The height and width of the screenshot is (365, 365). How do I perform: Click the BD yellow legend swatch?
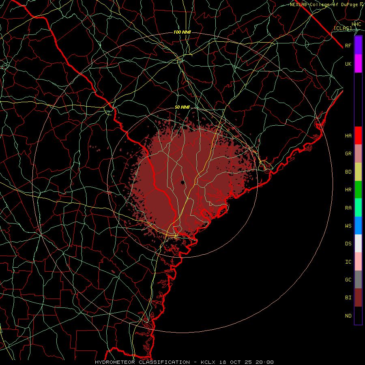point(358,172)
